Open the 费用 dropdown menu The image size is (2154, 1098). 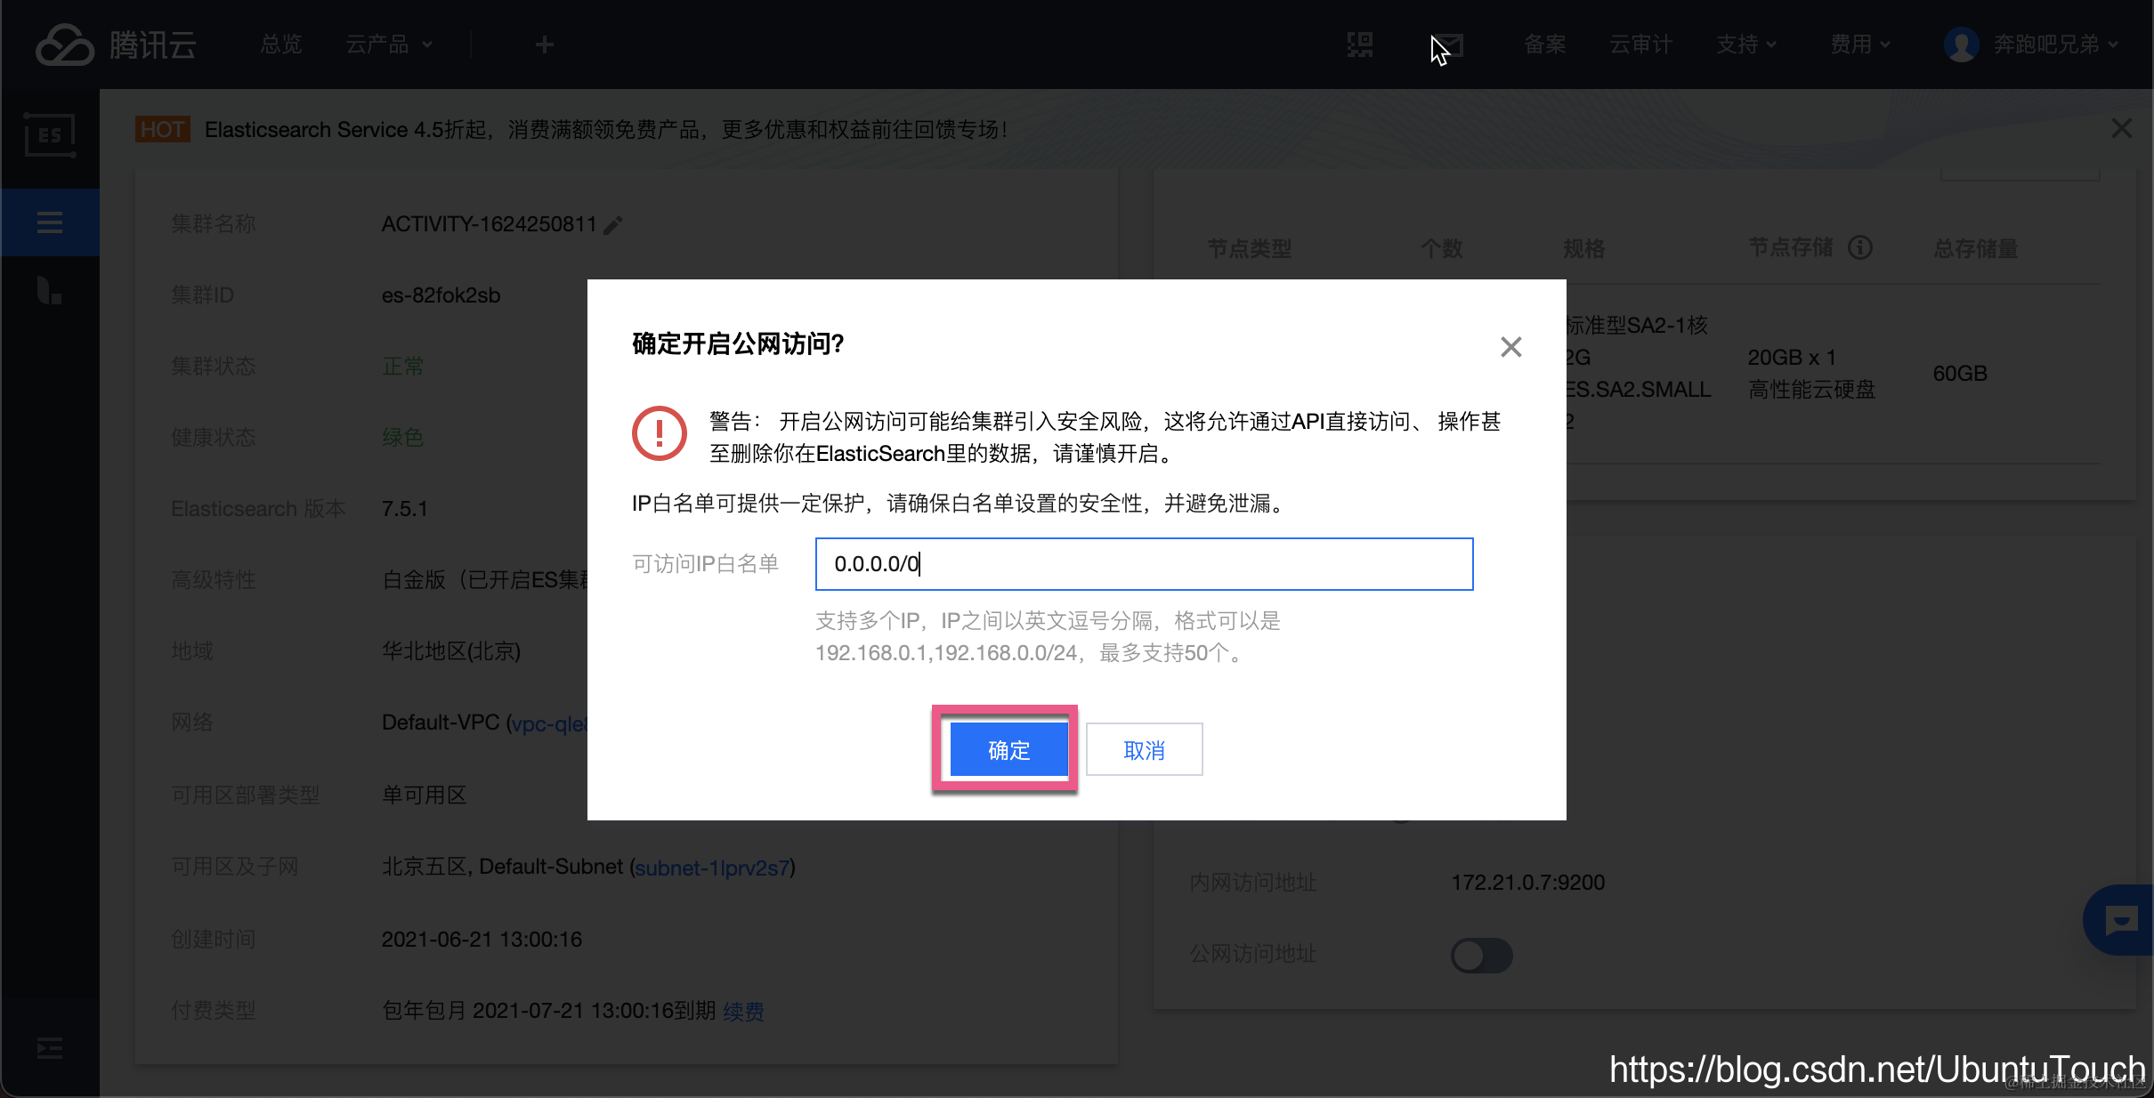click(1859, 44)
